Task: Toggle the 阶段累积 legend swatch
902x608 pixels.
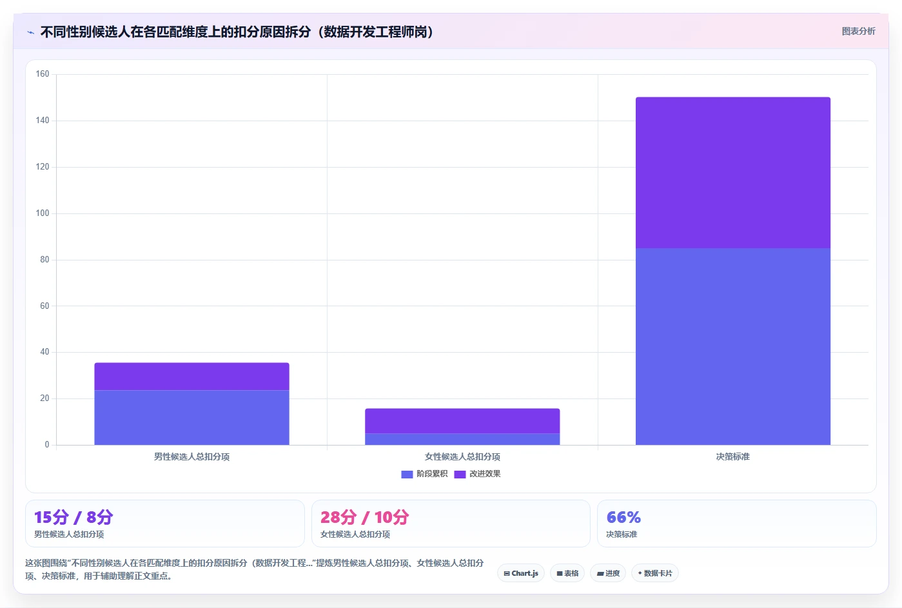Action: click(407, 474)
